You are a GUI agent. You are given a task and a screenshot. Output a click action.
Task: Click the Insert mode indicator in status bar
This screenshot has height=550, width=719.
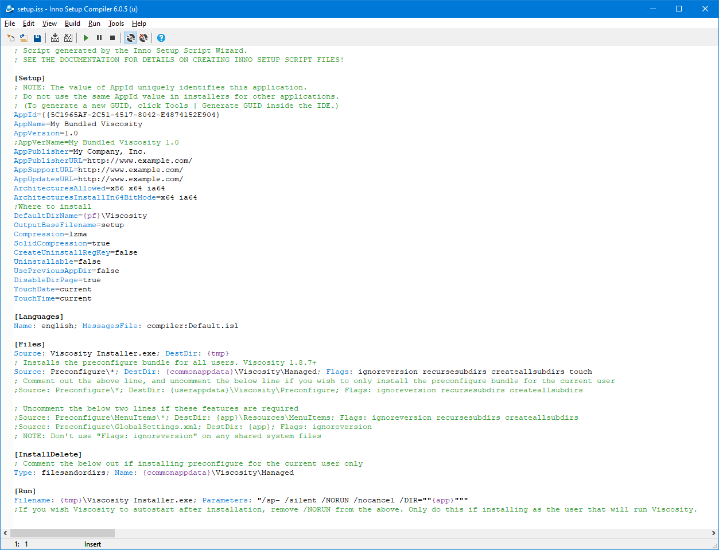click(92, 544)
